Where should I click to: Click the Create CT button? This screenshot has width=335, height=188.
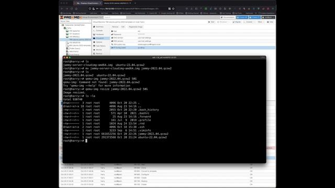[255, 17]
